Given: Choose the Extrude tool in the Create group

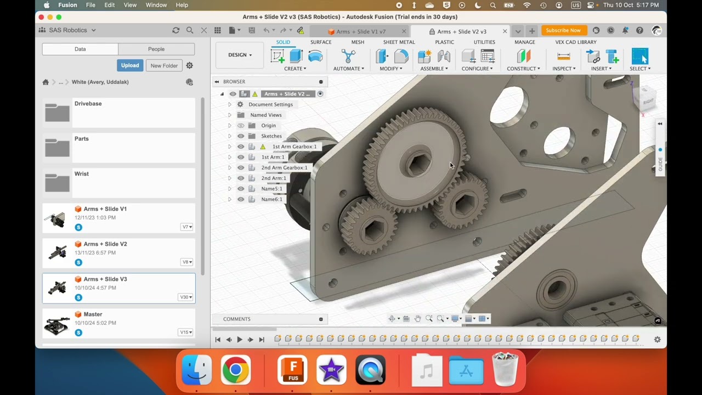Looking at the screenshot, I should point(296,56).
